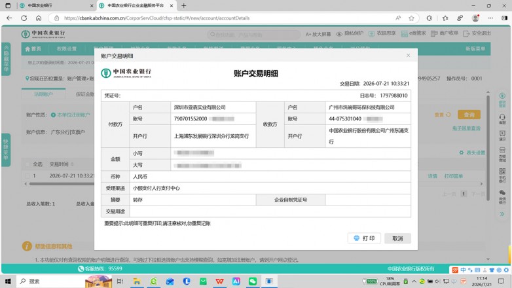512x288 pixels.
Task: Open WPS Office from taskbar
Action: [x=220, y=281]
